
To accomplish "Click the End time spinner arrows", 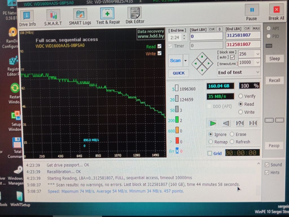I will [x=184, y=37].
